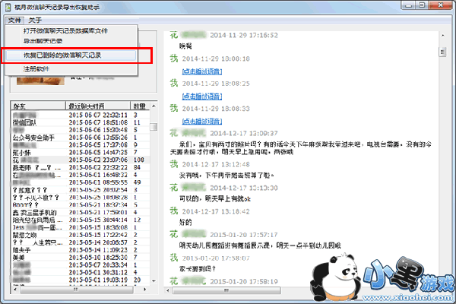This screenshot has height=304, width=456.
Task: Select the 花 contact with 108 messages
Action: [81, 160]
